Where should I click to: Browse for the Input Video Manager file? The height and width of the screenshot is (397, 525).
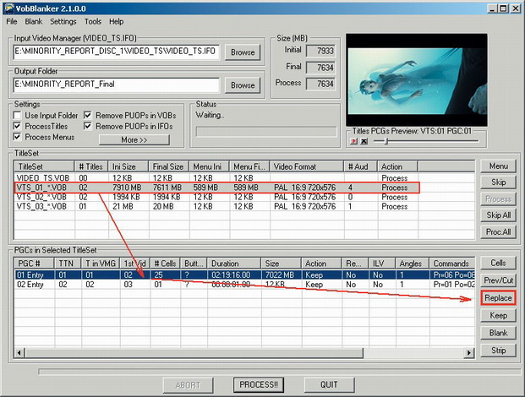click(x=243, y=52)
